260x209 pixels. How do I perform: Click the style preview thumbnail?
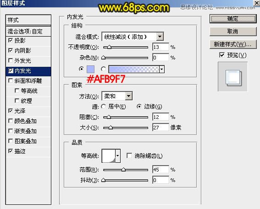click(x=232, y=77)
